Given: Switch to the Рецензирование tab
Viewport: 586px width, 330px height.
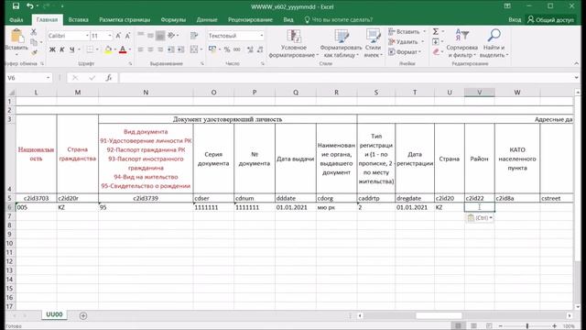Looking at the screenshot, I should click(x=250, y=20).
